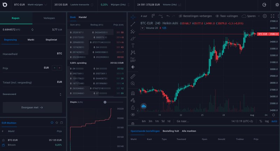
Task: Open the candle chart type selector
Action: coord(153,16)
